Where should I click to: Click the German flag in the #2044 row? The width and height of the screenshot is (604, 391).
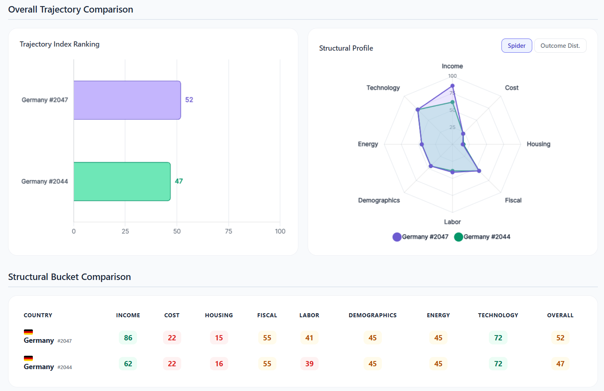tap(28, 358)
